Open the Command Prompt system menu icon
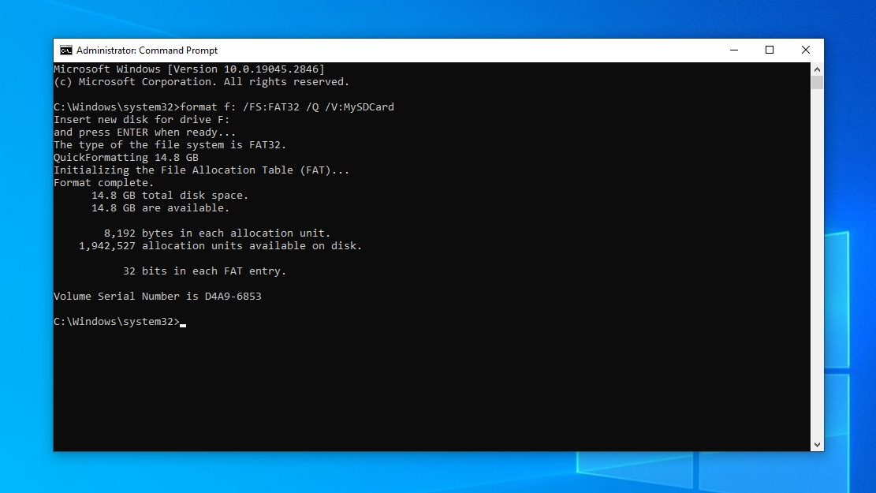The width and height of the screenshot is (876, 493). click(66, 50)
